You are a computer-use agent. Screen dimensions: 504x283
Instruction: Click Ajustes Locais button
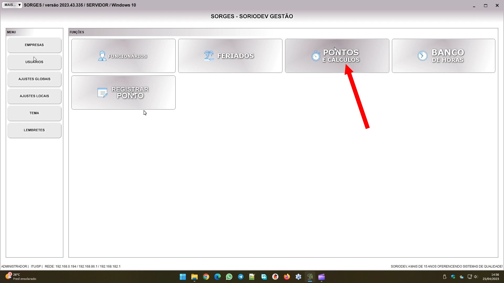34,96
